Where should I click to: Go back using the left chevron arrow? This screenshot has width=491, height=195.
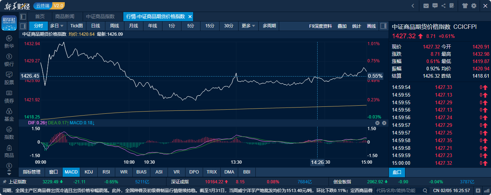pos(413,6)
